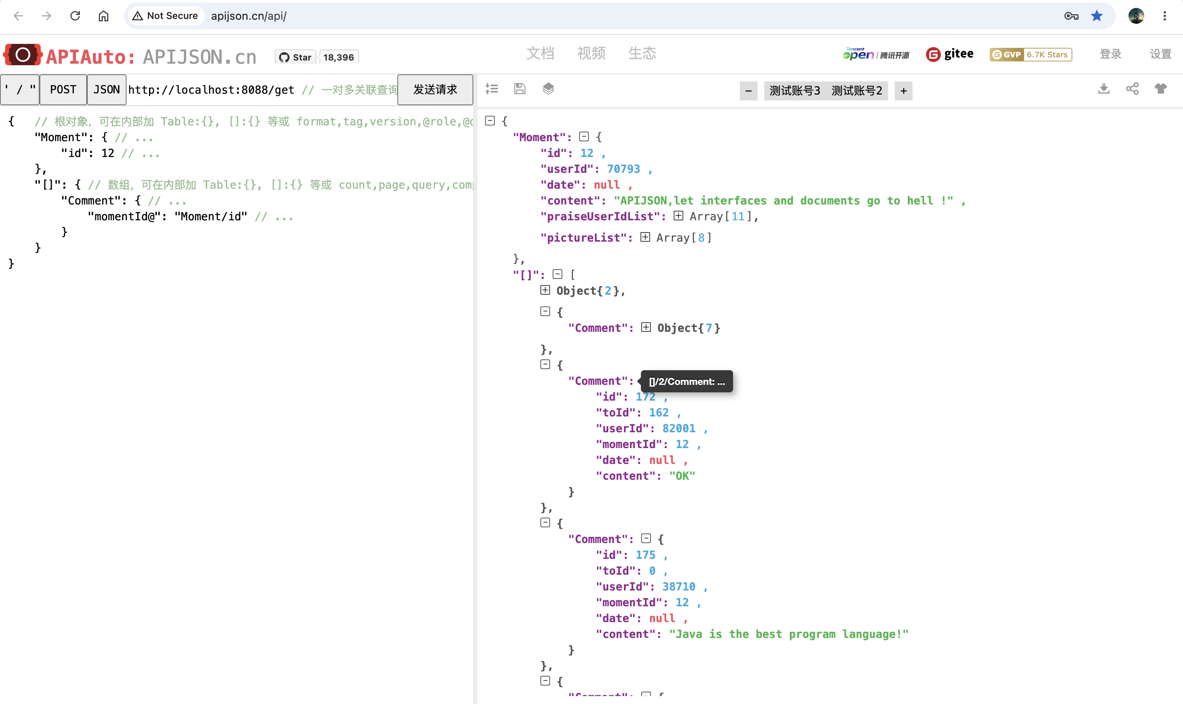Click the "userId": 82001 value
Screen dimensions: 1183x704
pyautogui.click(x=679, y=428)
